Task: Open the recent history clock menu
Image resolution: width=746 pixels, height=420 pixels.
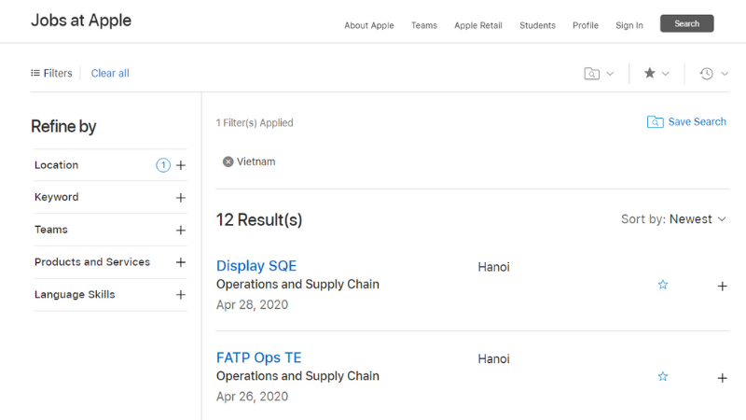Action: [x=706, y=74]
